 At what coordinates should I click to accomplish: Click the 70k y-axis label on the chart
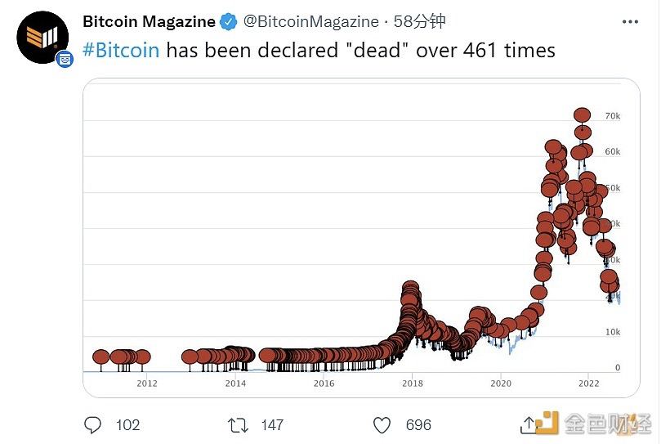click(x=612, y=117)
